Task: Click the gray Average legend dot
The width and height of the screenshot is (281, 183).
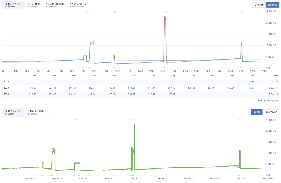Action: (x=28, y=6)
